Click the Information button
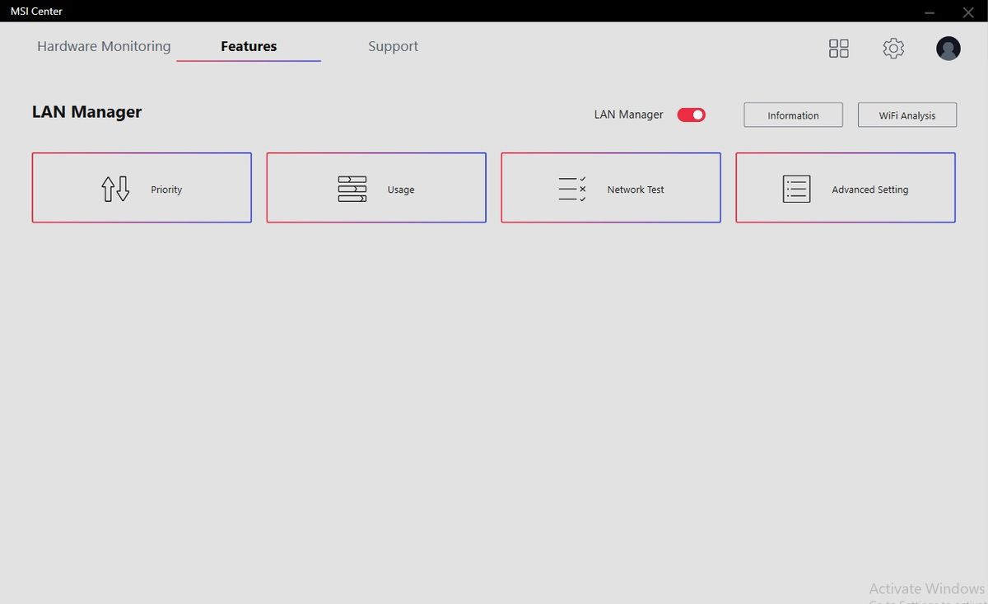Screen dimensions: 988x604 coord(793,115)
